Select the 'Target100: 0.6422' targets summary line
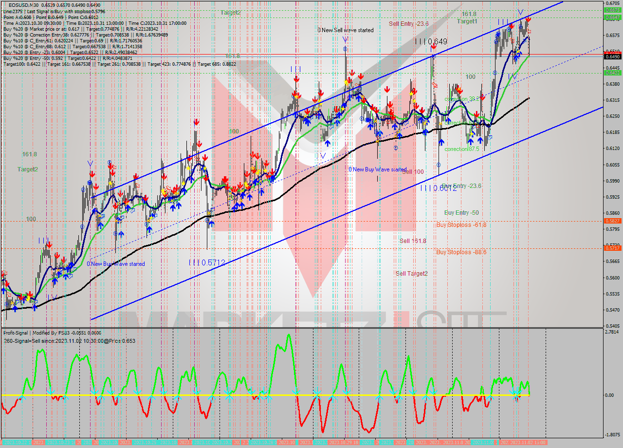 click(x=120, y=64)
